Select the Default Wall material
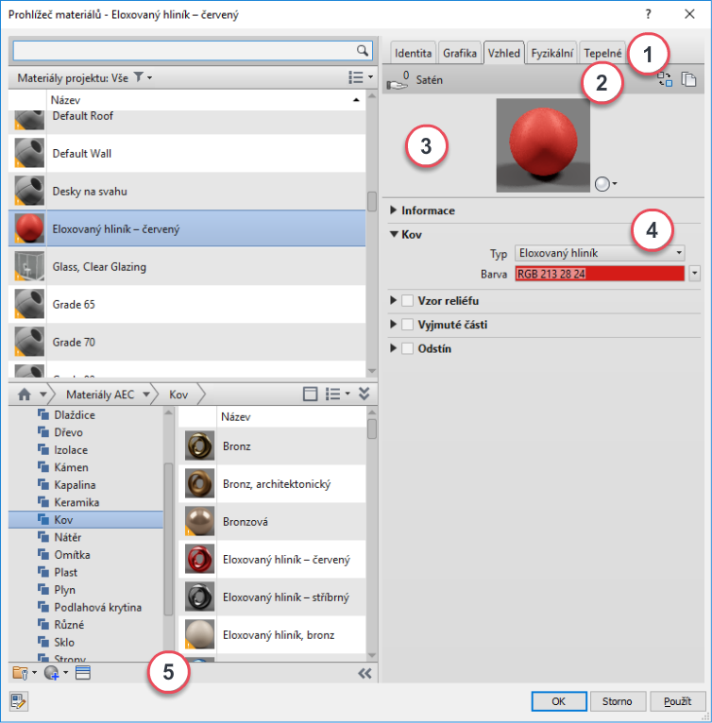Viewport: 712px width, 723px height. click(187, 154)
